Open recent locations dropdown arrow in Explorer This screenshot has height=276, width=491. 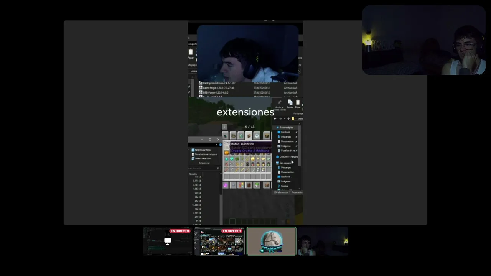[284, 119]
